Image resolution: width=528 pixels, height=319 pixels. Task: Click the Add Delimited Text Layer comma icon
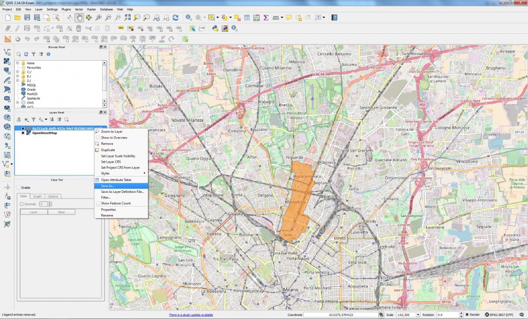pyautogui.click(x=7, y=145)
